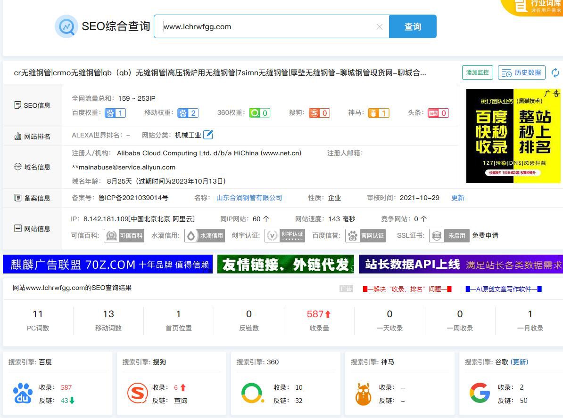Click the Sogou S logo icon
This screenshot has width=563, height=418.
[x=138, y=393]
